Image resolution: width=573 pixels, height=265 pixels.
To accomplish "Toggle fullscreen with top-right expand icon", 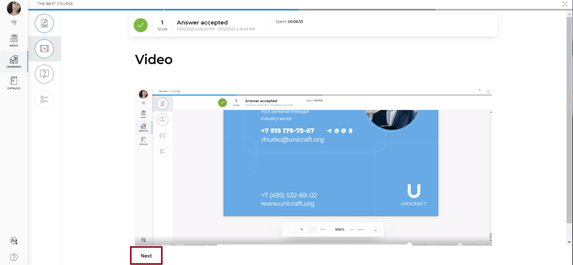I will coord(565,4).
